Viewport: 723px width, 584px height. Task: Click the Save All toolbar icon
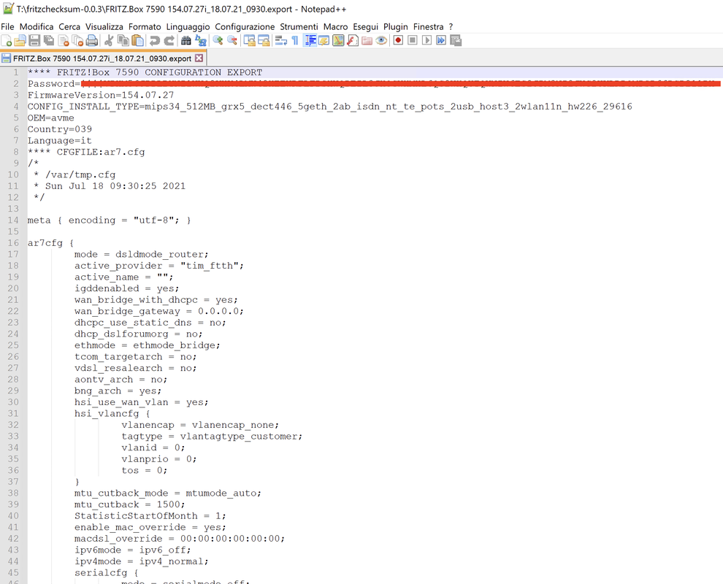click(49, 41)
